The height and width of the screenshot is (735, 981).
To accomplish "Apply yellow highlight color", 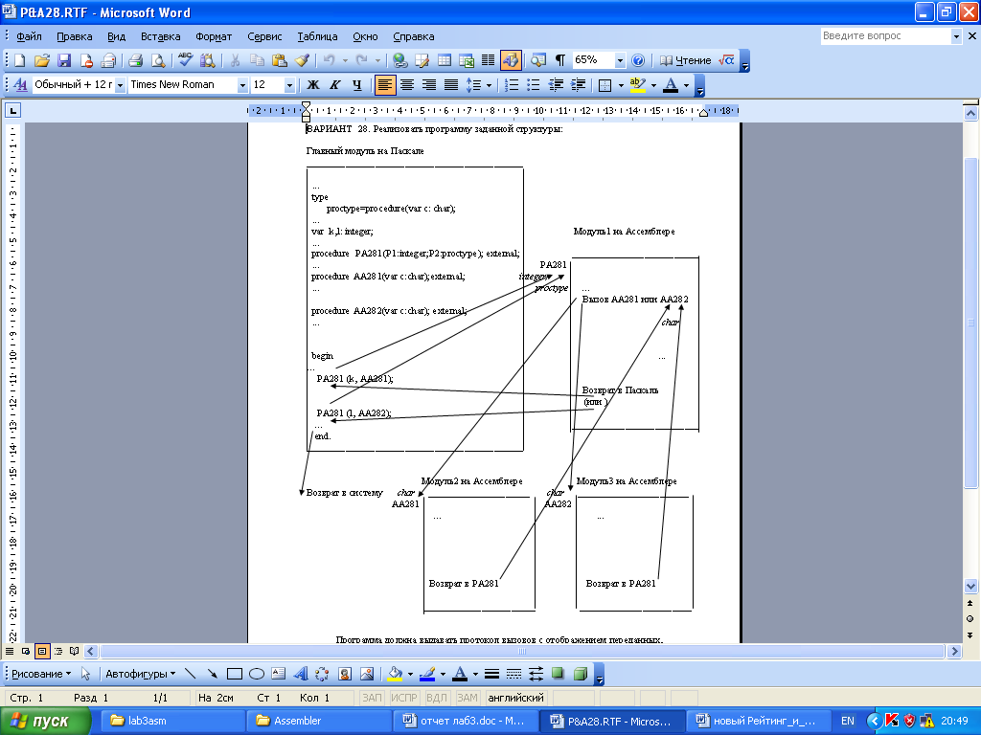I will 637,85.
